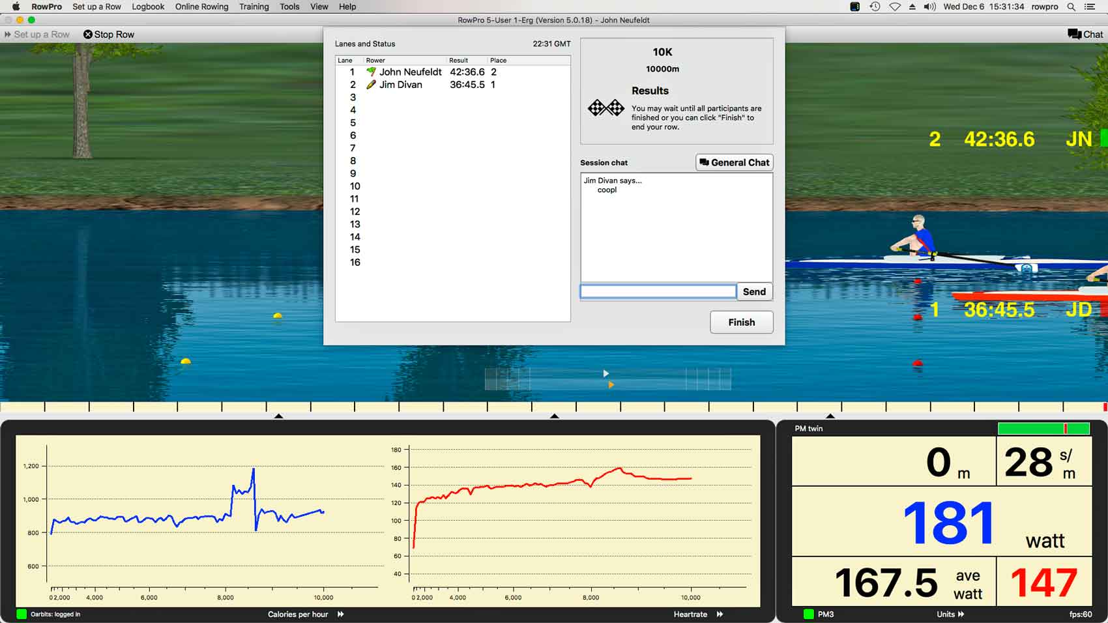Screen dimensions: 1108x623
Task: Click the Time Machine icon in menu bar
Action: pyautogui.click(x=875, y=7)
